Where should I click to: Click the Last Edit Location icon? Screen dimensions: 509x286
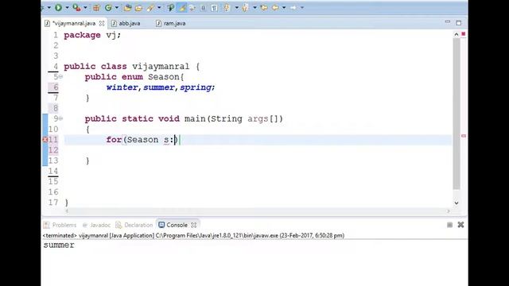tap(264, 7)
